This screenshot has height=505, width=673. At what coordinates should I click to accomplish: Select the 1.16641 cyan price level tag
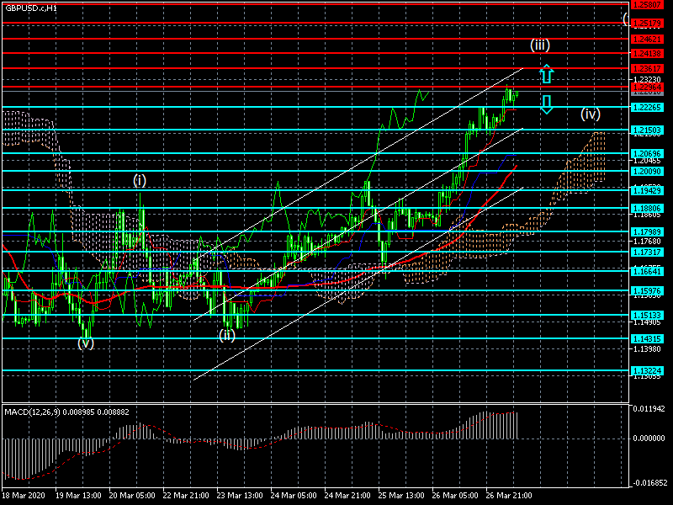647,271
